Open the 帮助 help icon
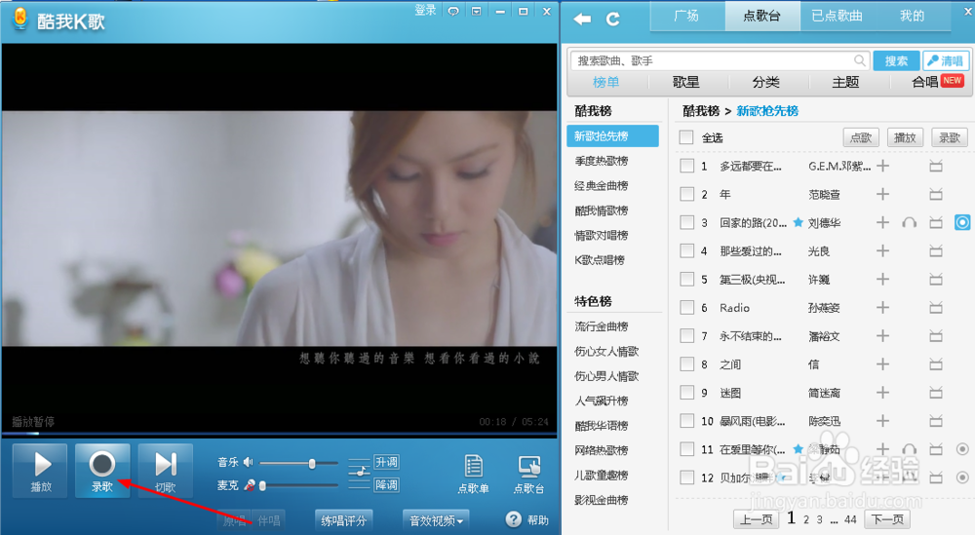Viewport: 975px width, 535px height. click(514, 519)
